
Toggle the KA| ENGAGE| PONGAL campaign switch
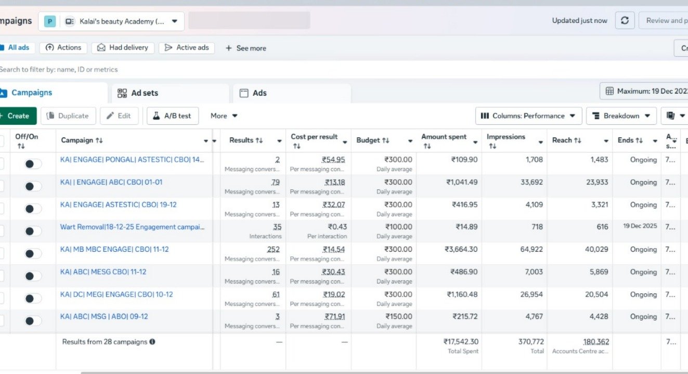point(33,164)
